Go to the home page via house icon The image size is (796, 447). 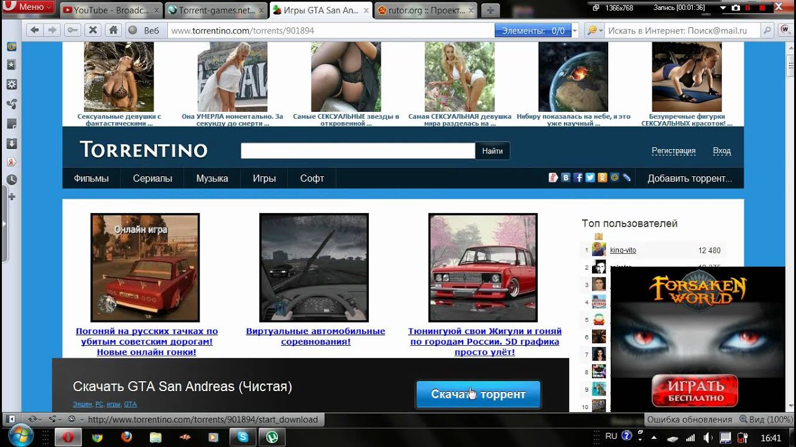[x=113, y=30]
